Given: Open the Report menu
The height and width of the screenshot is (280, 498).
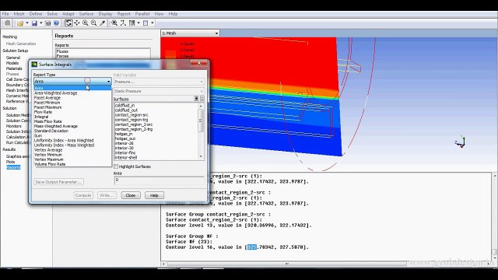Looking at the screenshot, I should (x=124, y=14).
